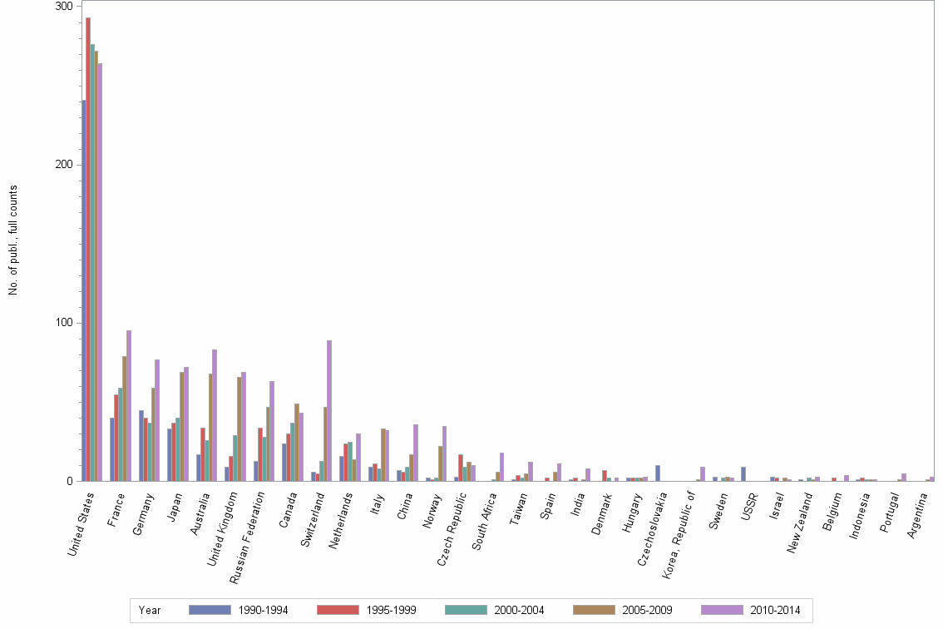Select the 2005-2009 brown legend swatch
The height and width of the screenshot is (629, 943).
coord(594,610)
